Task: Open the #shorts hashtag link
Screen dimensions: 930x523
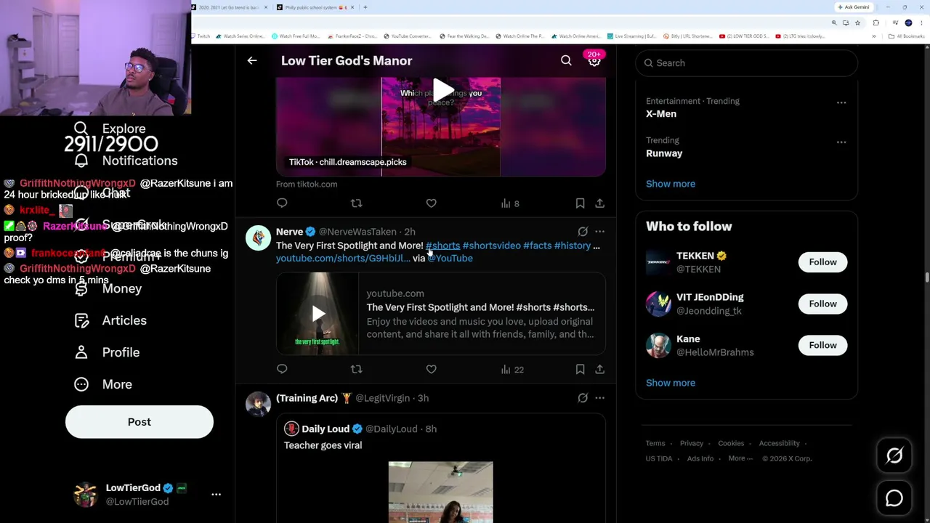Action: click(442, 246)
